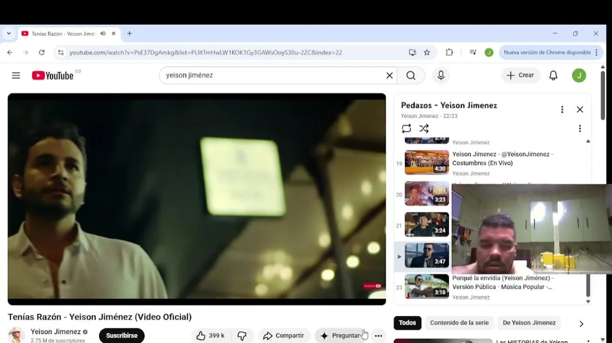Viewport: 612px width, 343px height.
Task: Open the Porqué la envidia title
Action: [503, 282]
